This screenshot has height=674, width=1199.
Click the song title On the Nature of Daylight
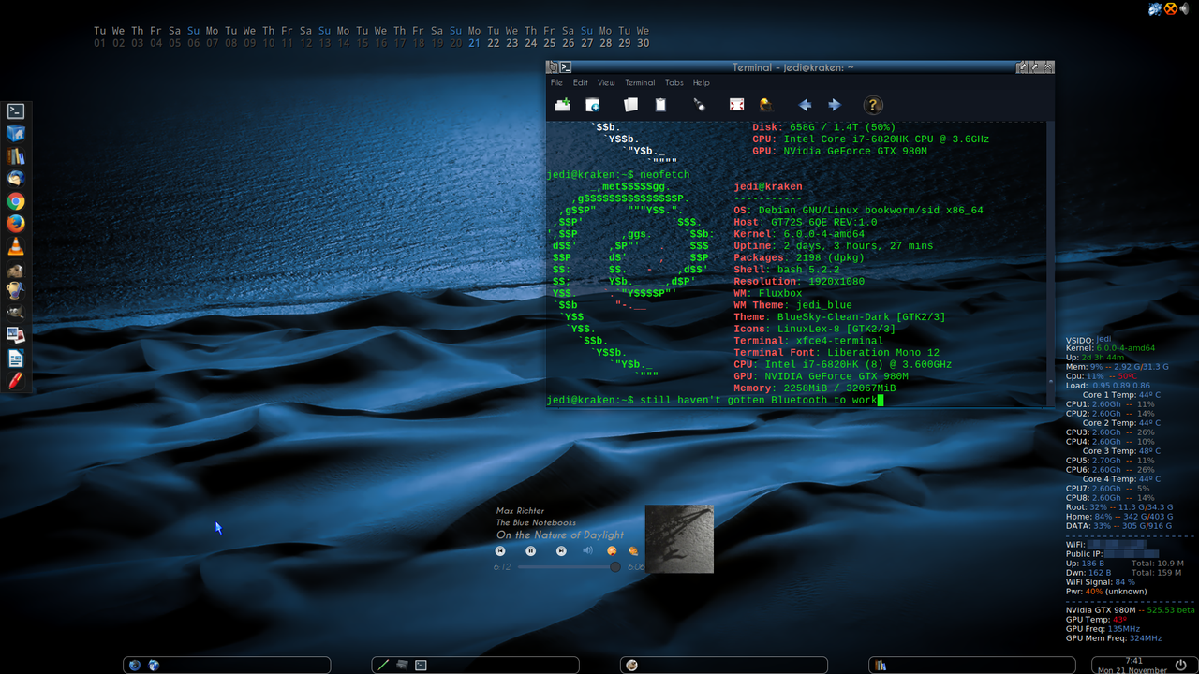point(560,535)
